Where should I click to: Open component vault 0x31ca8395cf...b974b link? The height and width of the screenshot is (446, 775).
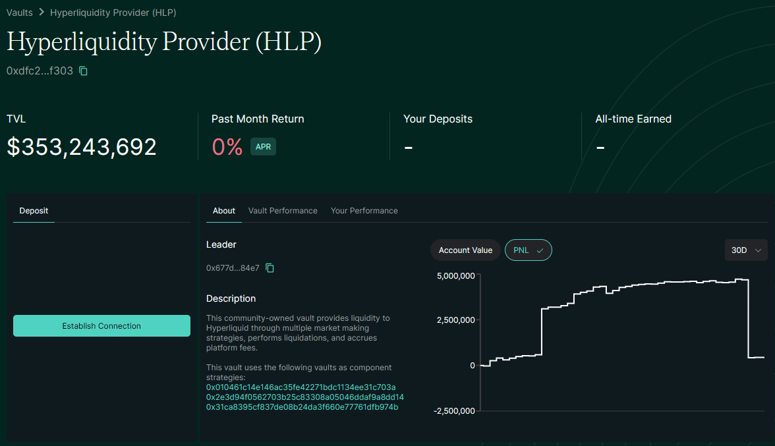[x=302, y=407]
